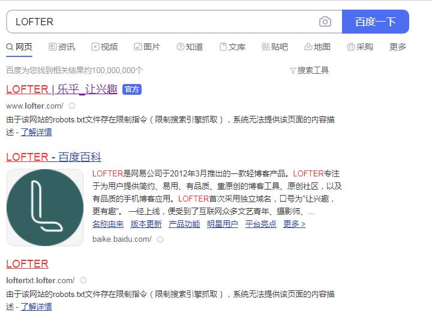Switch to the 地图 tab
The width and height of the screenshot is (432, 318).
pyautogui.click(x=317, y=47)
